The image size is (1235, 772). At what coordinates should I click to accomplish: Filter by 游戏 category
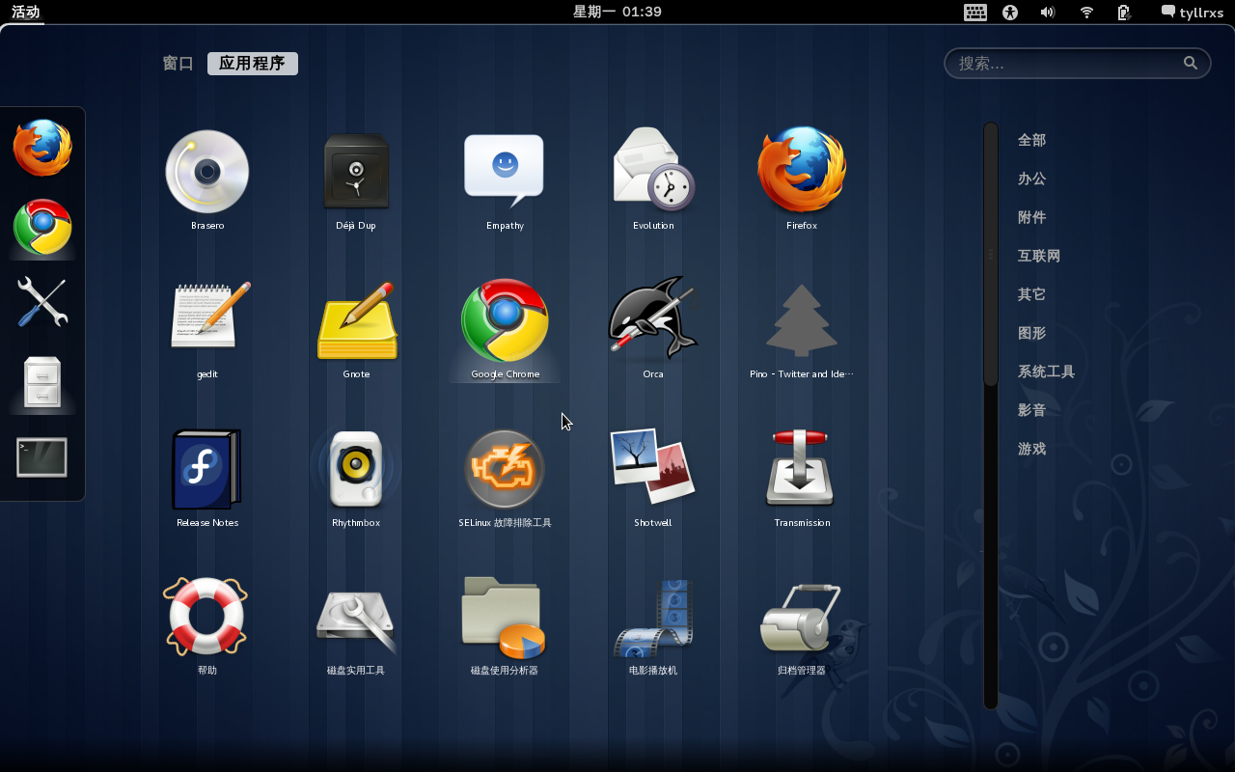1031,449
